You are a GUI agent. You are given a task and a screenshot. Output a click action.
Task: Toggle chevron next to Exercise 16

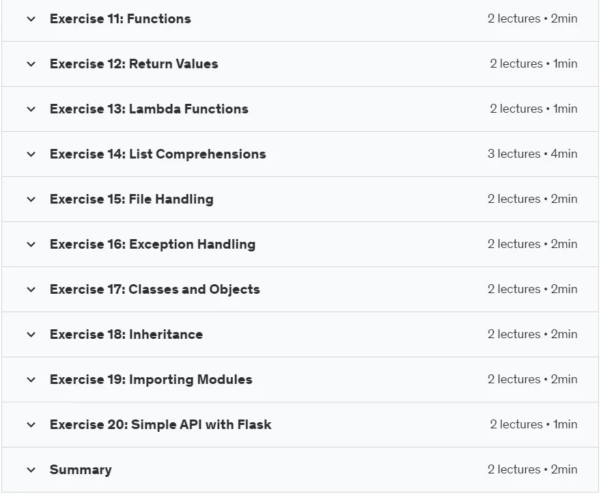[31, 245]
